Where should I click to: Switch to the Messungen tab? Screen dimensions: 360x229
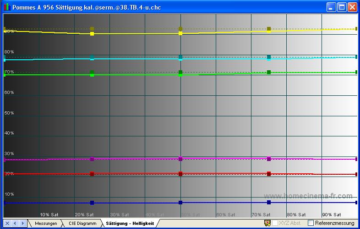pos(46,224)
